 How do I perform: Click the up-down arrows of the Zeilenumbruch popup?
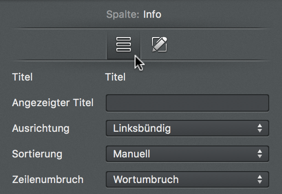(x=260, y=179)
